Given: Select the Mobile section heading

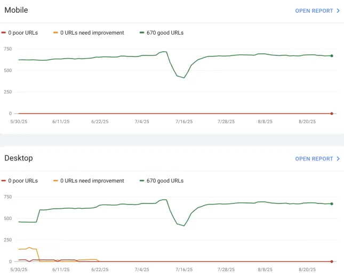Looking at the screenshot, I should coord(16,10).
